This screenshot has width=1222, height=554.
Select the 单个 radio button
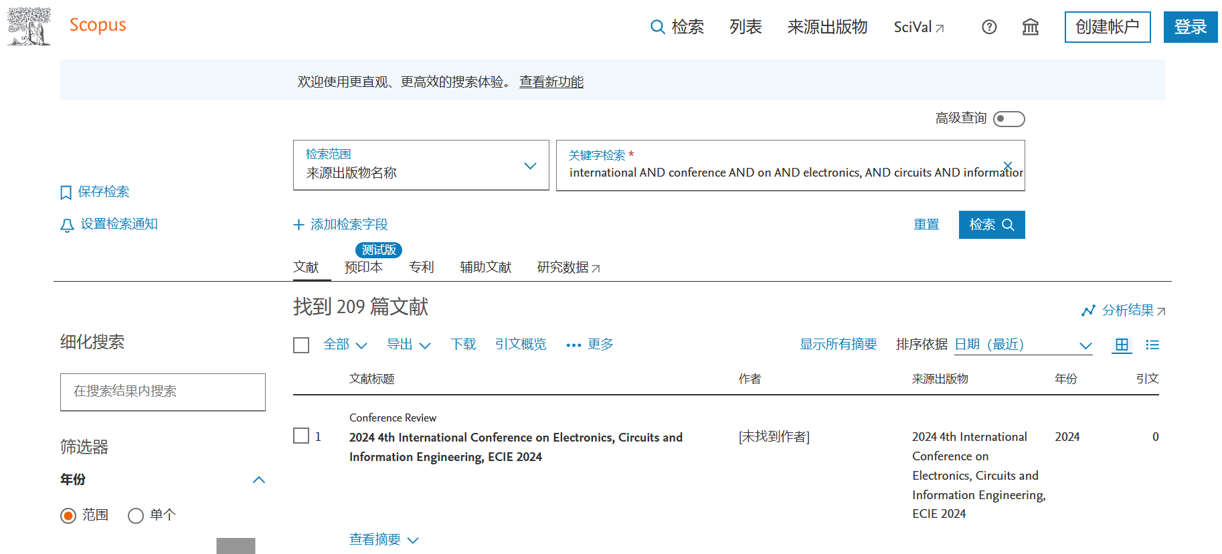click(x=136, y=516)
